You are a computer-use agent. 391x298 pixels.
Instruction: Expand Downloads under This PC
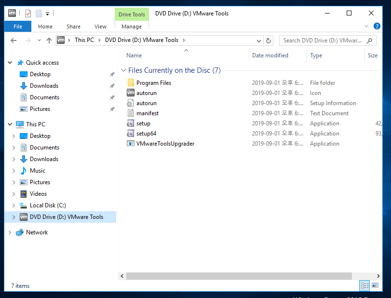click(x=13, y=159)
